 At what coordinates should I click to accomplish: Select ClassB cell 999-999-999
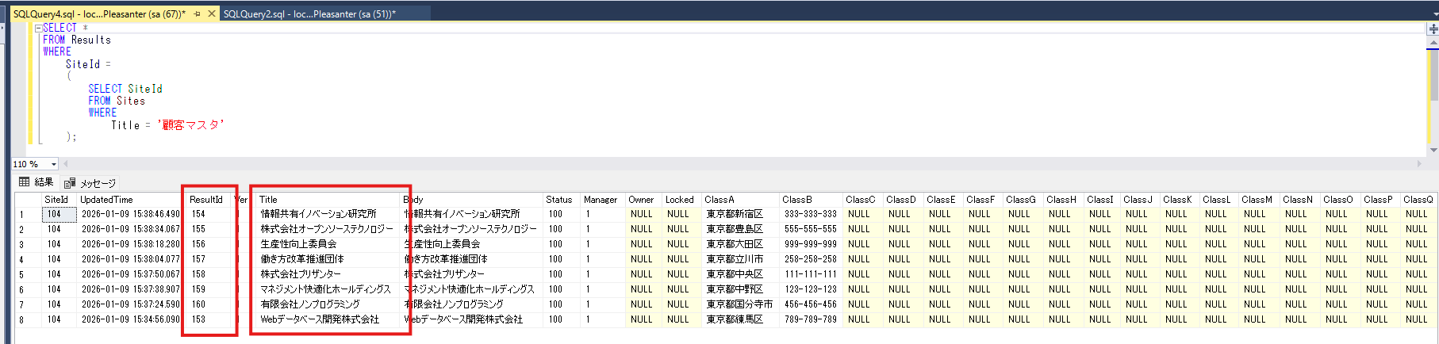click(x=810, y=244)
